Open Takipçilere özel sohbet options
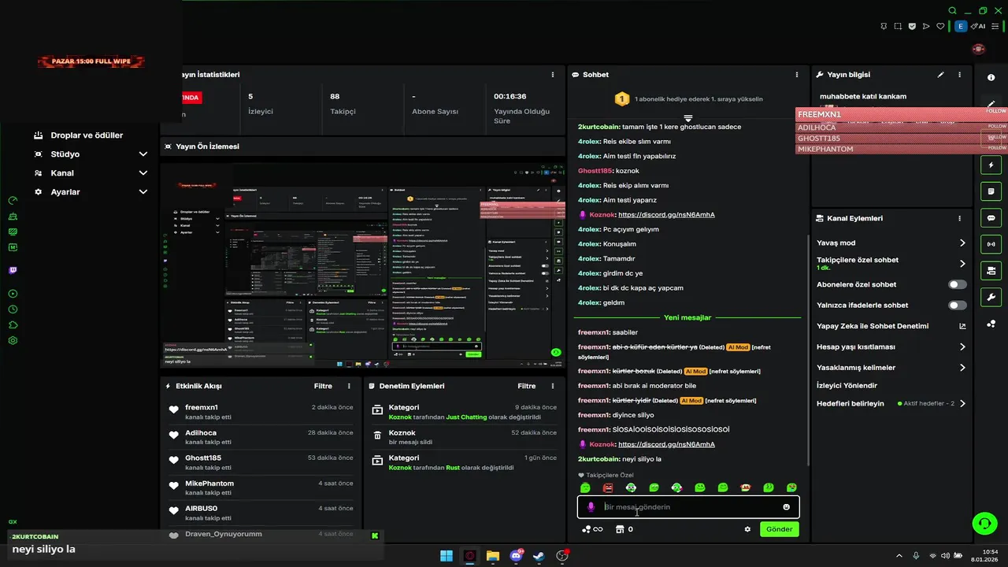This screenshot has width=1008, height=567. point(962,264)
